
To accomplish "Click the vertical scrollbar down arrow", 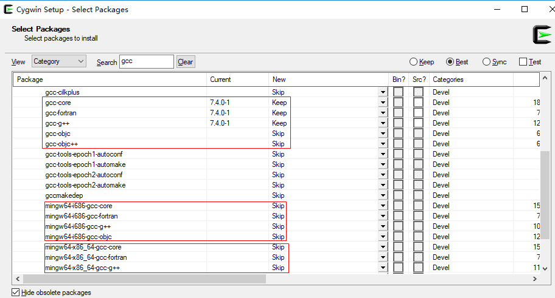I will pos(545,269).
